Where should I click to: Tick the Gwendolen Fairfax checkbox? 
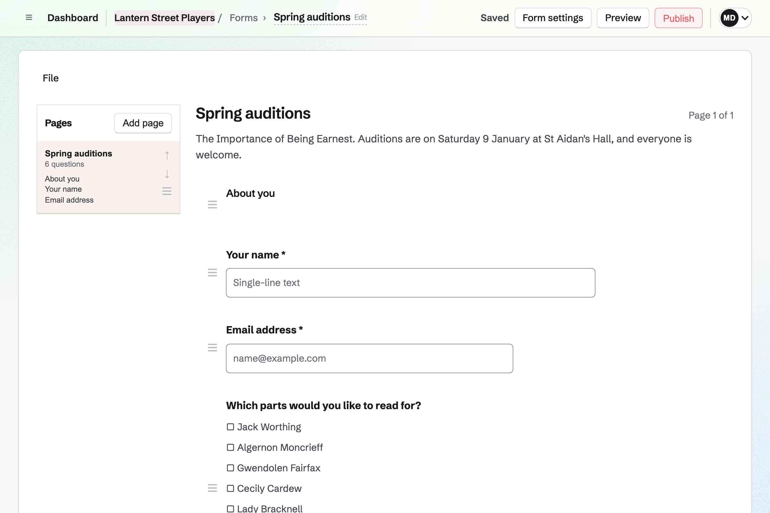point(230,468)
